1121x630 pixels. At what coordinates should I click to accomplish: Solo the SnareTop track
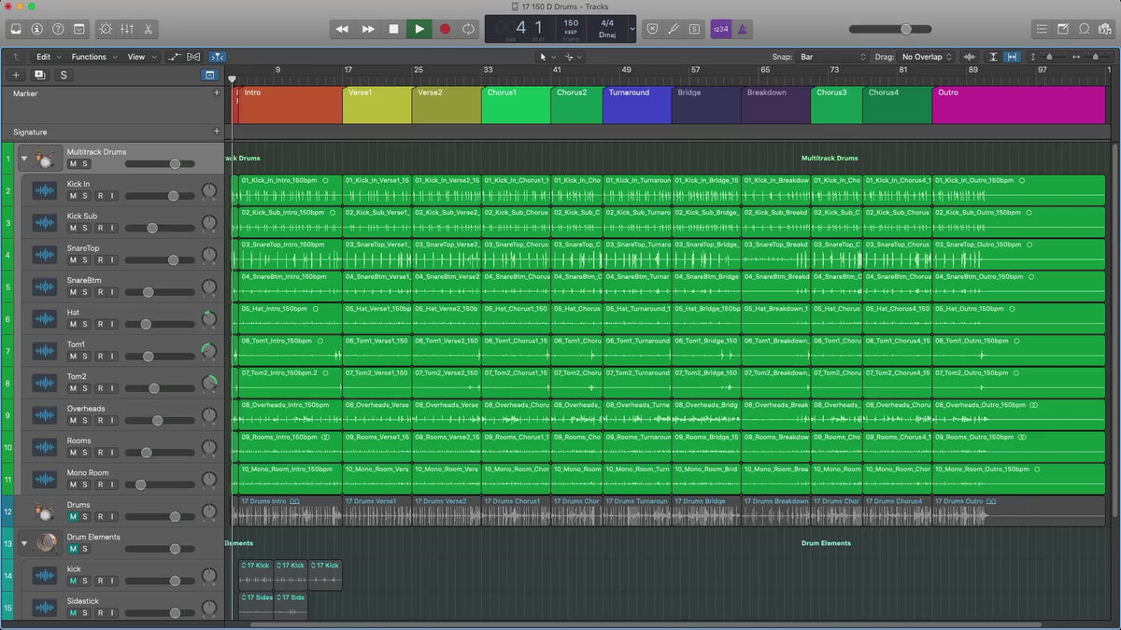(85, 260)
